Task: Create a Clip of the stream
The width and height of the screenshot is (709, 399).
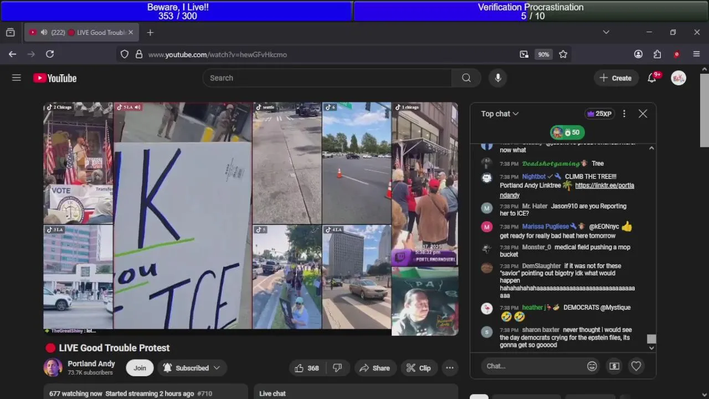Action: pyautogui.click(x=418, y=368)
